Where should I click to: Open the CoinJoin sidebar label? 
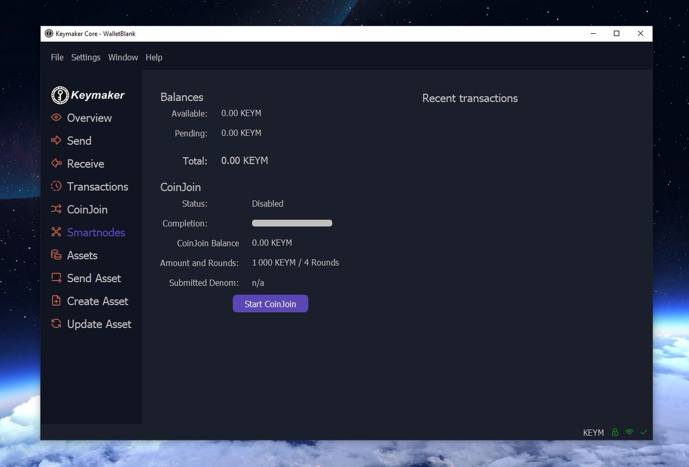[87, 209]
